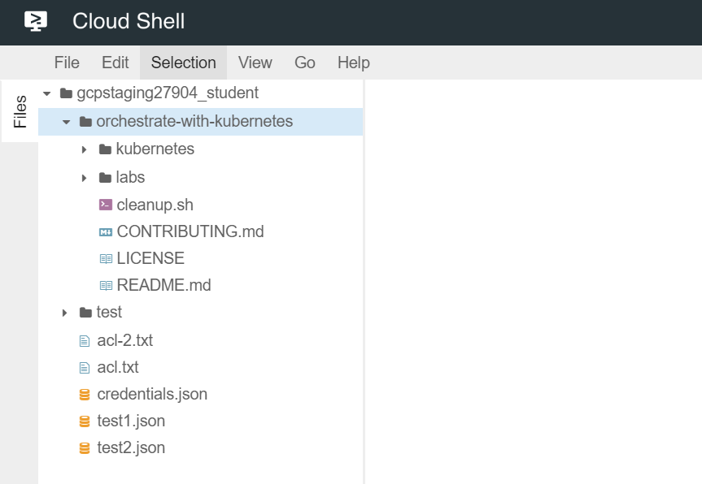Open the View menu
The image size is (702, 484).
coord(255,63)
